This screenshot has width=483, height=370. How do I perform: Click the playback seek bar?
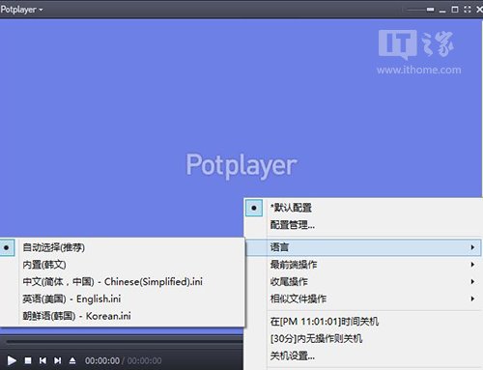[124, 341]
